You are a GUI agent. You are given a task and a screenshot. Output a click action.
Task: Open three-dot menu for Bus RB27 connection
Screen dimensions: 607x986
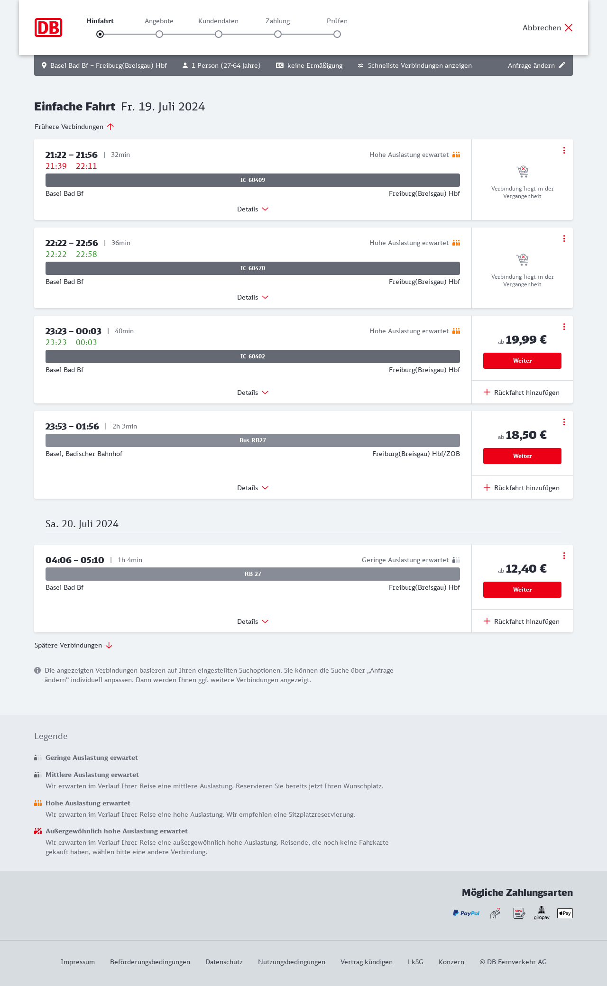coord(564,422)
